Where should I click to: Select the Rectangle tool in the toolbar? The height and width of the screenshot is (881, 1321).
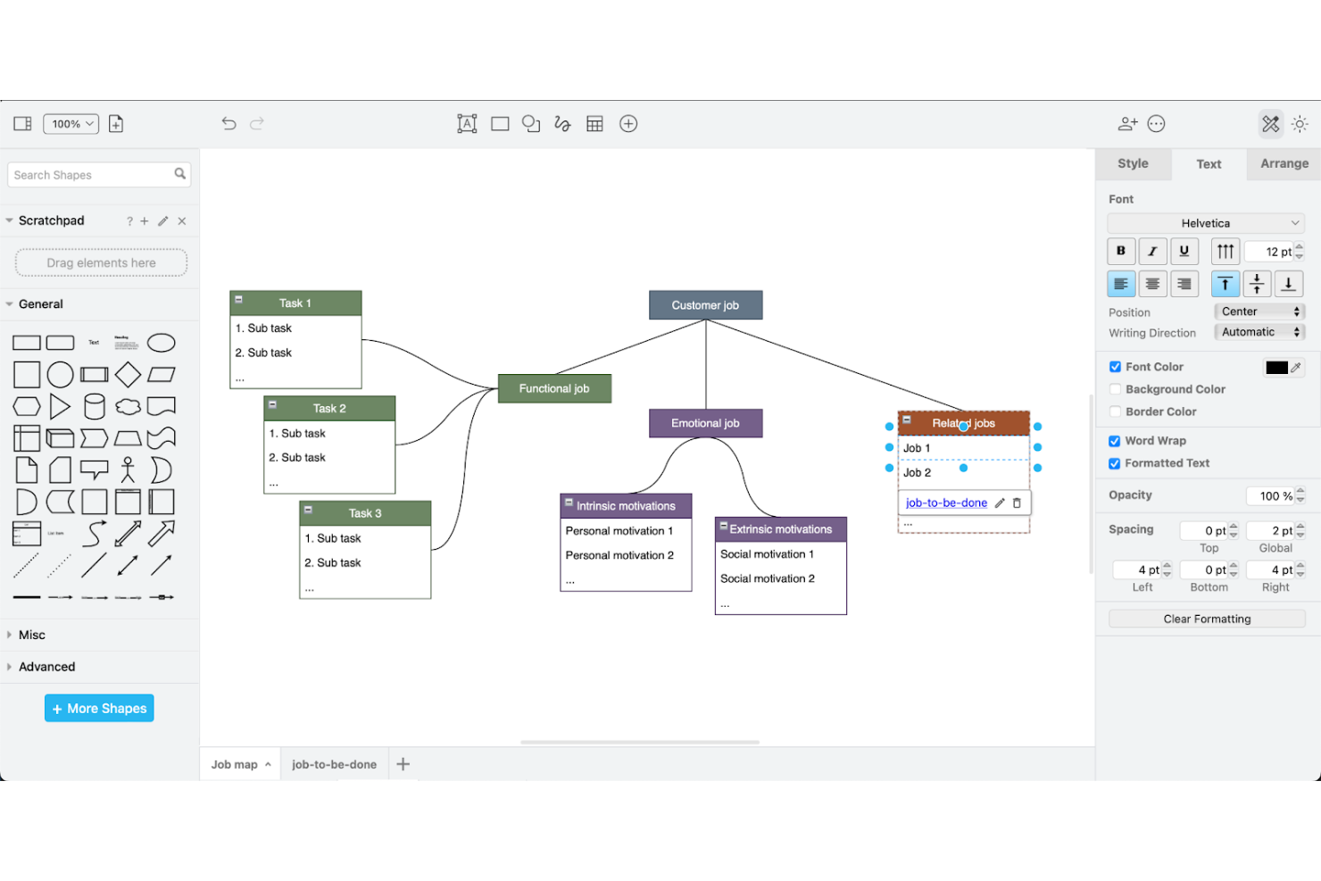coord(500,124)
